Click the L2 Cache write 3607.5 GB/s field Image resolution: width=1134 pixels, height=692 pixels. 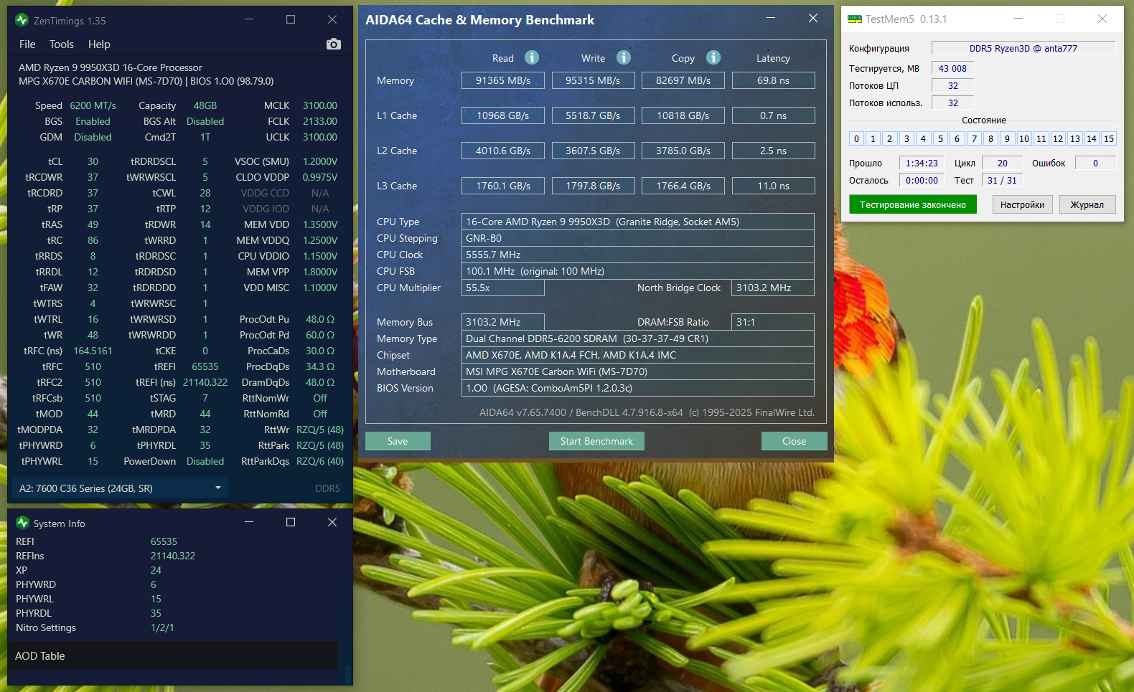(x=593, y=151)
